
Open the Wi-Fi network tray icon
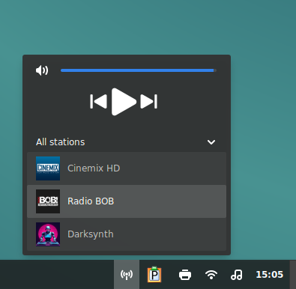pos(211,275)
